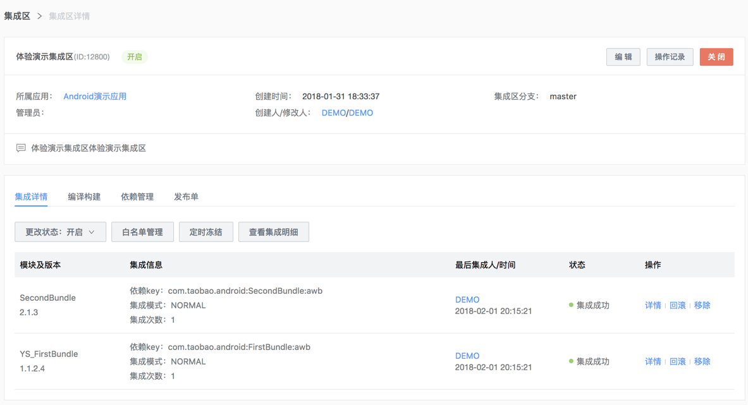The width and height of the screenshot is (748, 405).
Task: Click 移除 for SecondBundle
Action: [x=702, y=305]
